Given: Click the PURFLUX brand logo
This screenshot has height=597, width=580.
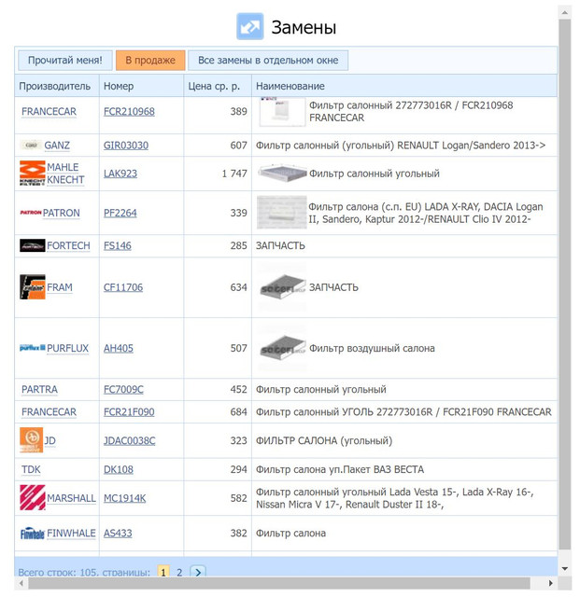Looking at the screenshot, I should 33,348.
